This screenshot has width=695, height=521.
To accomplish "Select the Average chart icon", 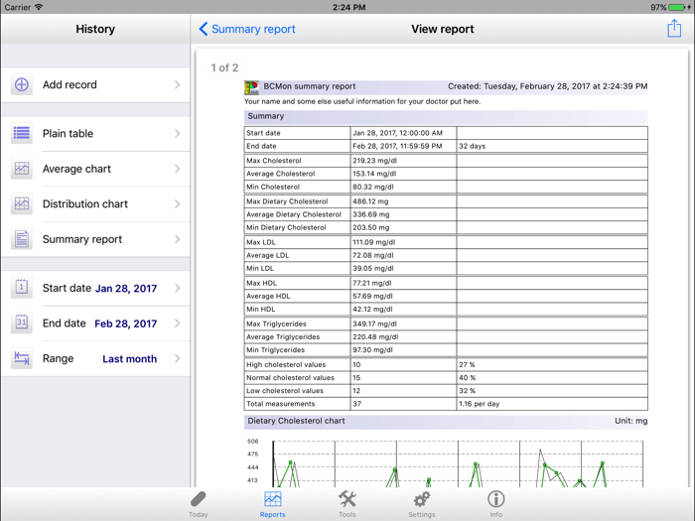I will pyautogui.click(x=22, y=170).
